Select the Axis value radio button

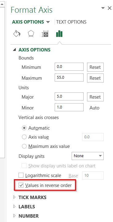pyautogui.click(x=24, y=137)
